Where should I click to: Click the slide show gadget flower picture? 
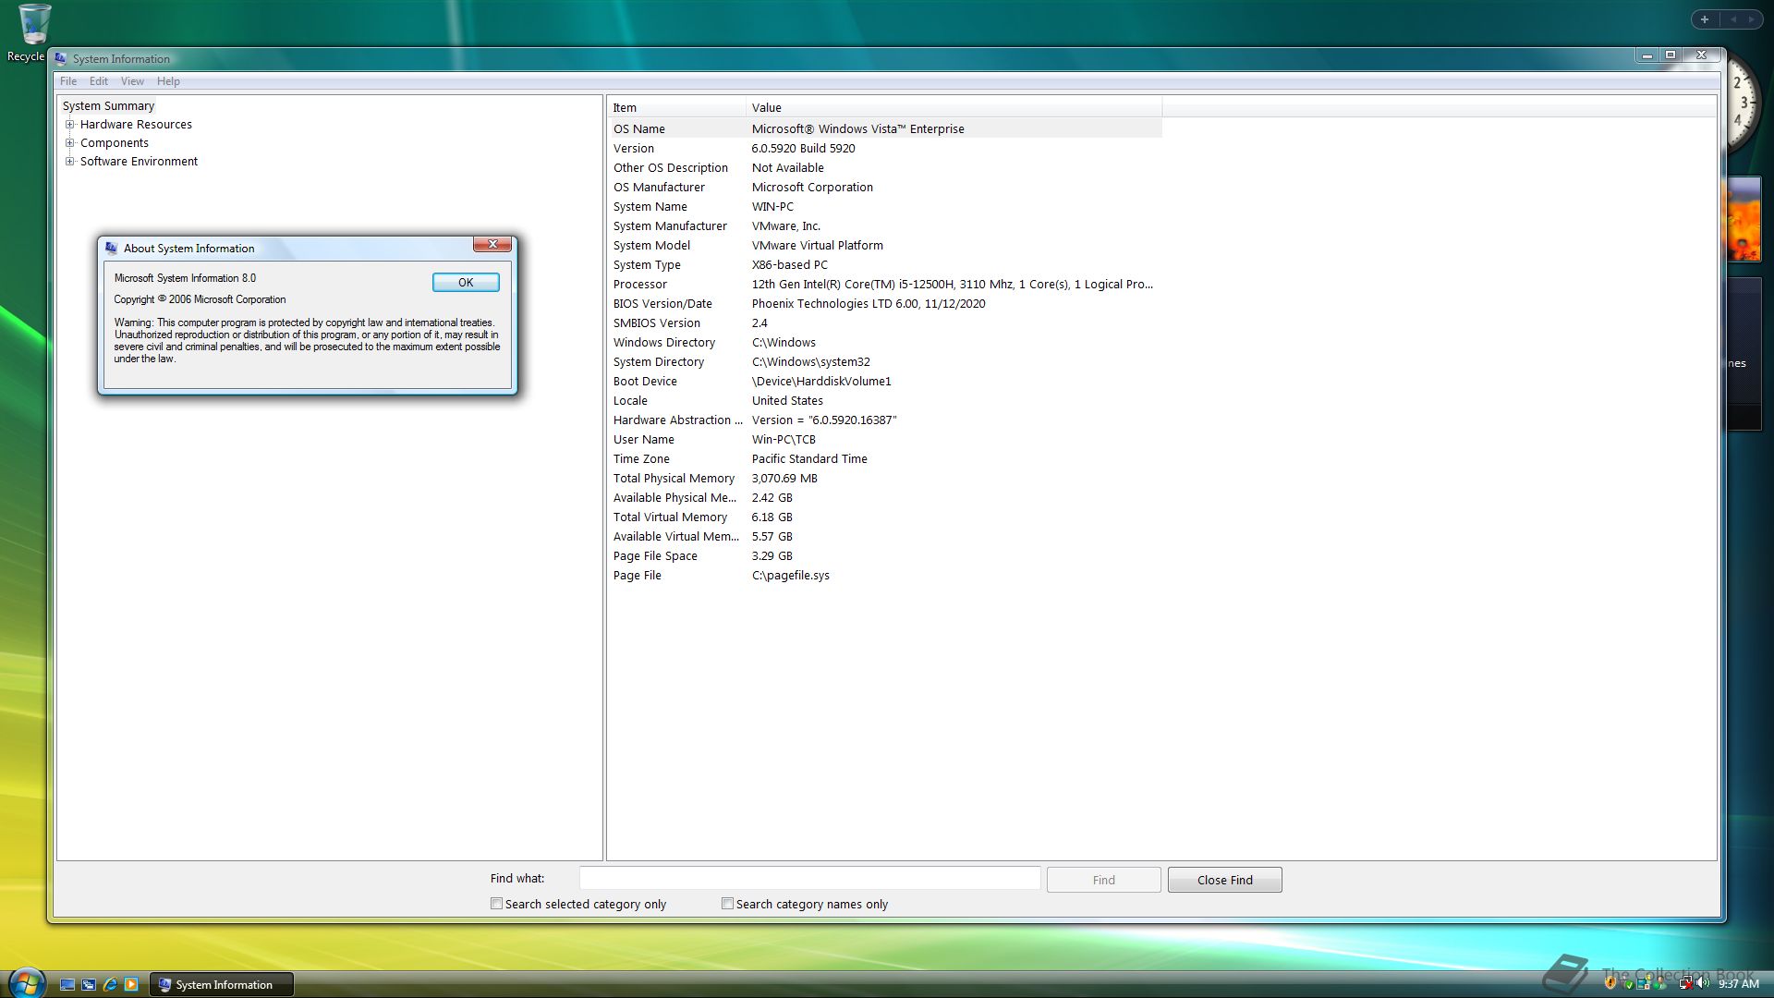click(1744, 219)
